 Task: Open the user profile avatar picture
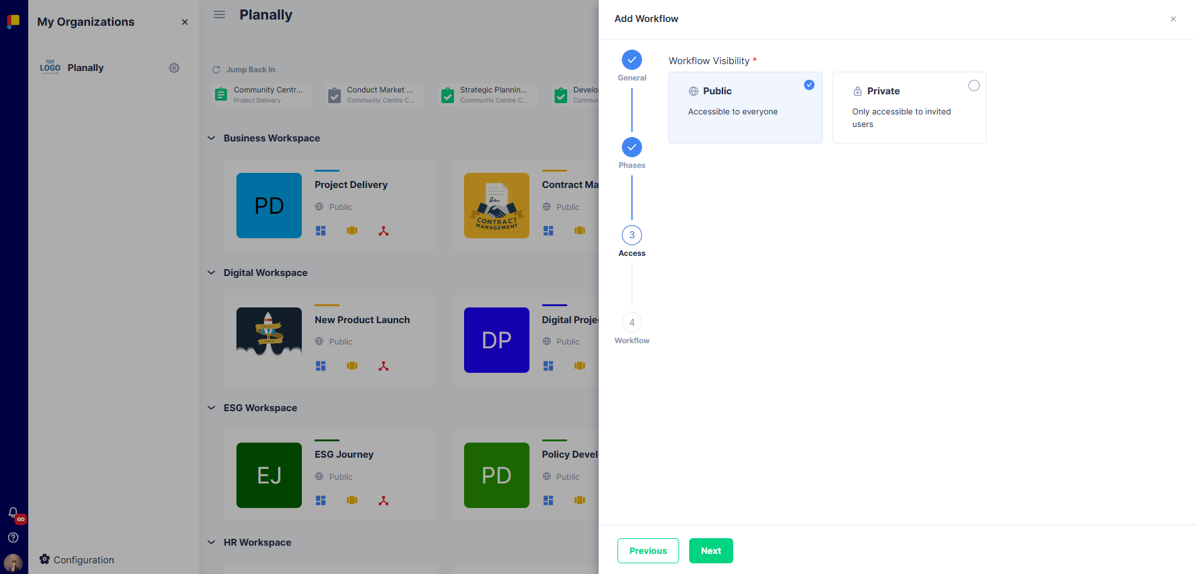click(13, 563)
